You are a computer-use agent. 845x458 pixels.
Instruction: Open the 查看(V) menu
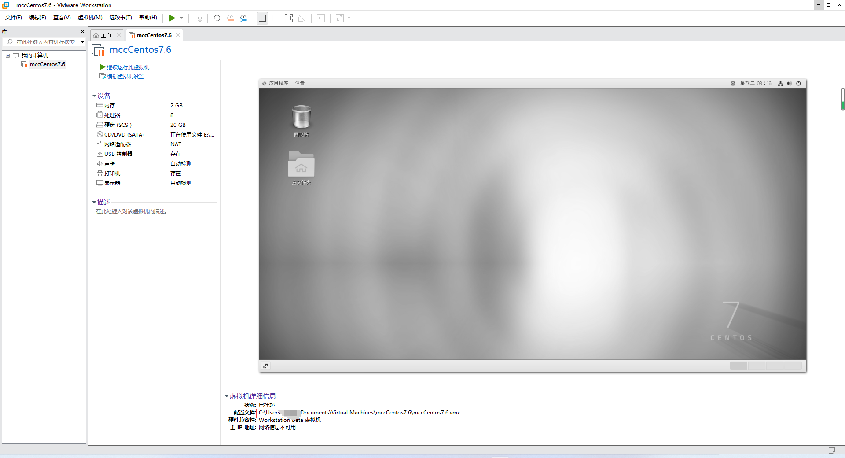(62, 18)
